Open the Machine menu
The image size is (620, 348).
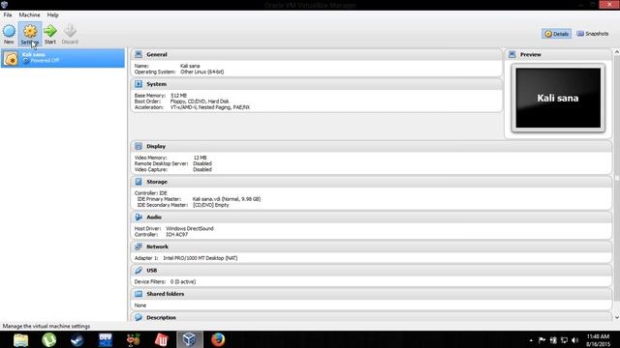(x=29, y=15)
